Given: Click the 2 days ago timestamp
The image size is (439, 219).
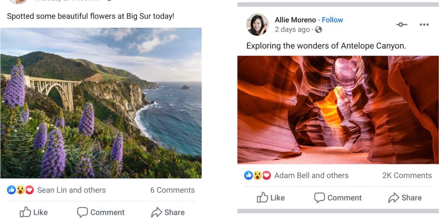Looking at the screenshot, I should click(292, 30).
